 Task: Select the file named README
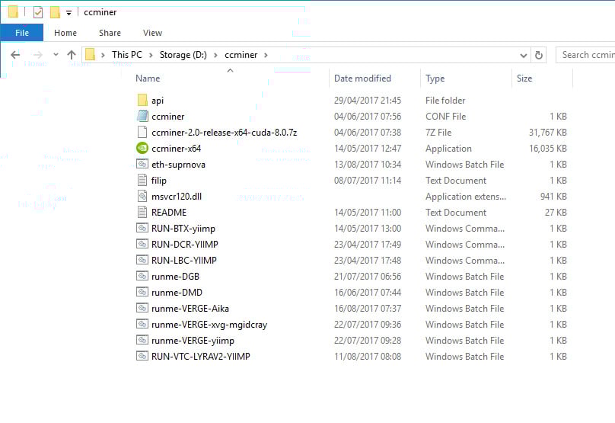pos(169,213)
